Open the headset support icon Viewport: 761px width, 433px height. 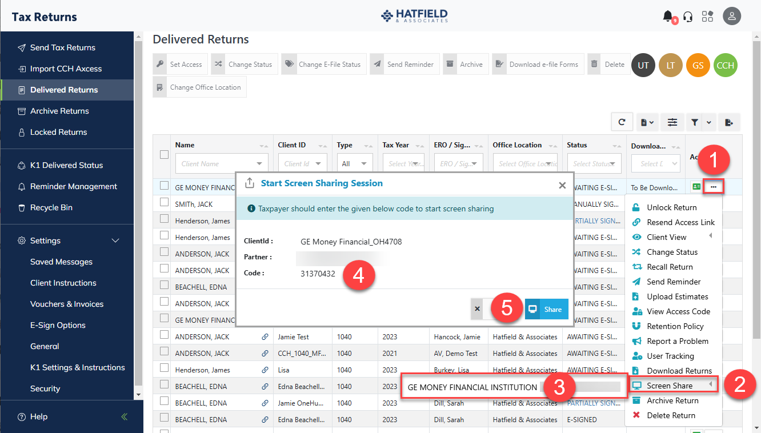click(x=688, y=16)
